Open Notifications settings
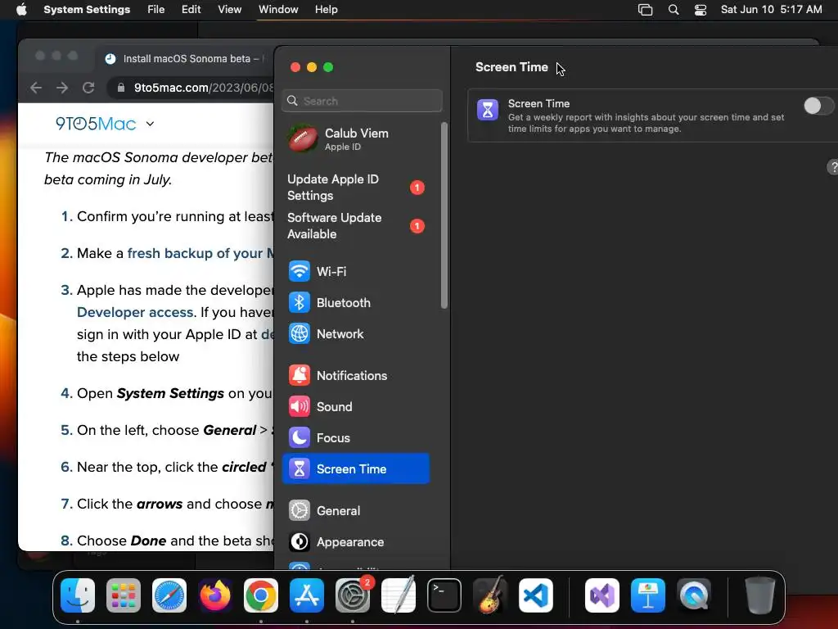Screen dimensions: 838x629 (355, 375)
